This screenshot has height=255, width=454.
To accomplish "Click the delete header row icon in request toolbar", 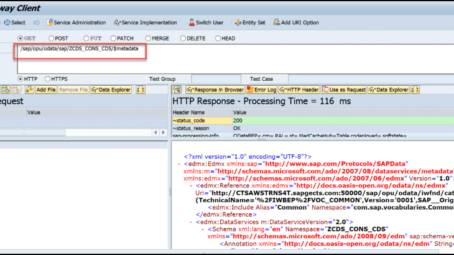I will [x=16, y=90].
